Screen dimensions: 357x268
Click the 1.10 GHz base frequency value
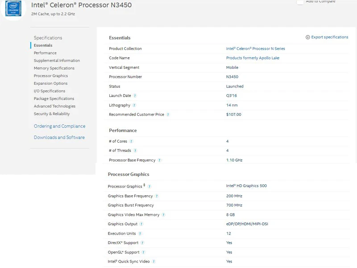coord(234,160)
